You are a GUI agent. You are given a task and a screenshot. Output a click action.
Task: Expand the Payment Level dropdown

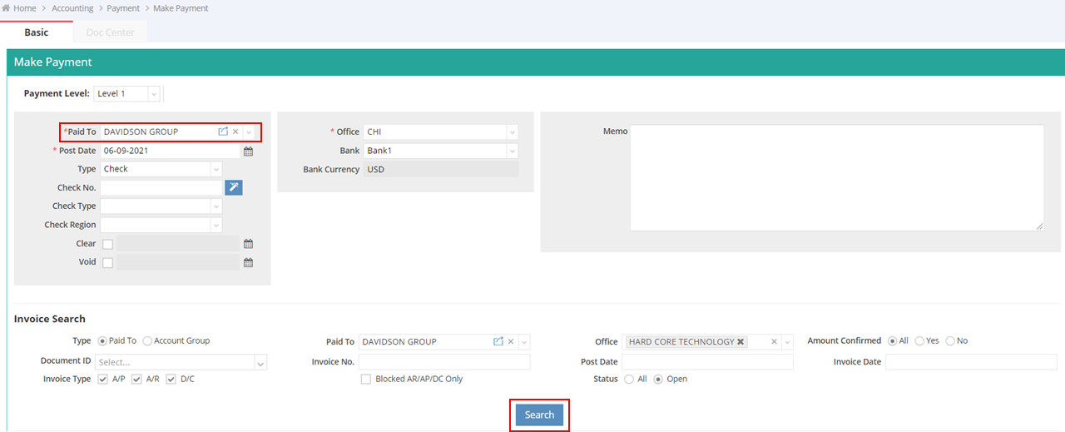(x=153, y=94)
